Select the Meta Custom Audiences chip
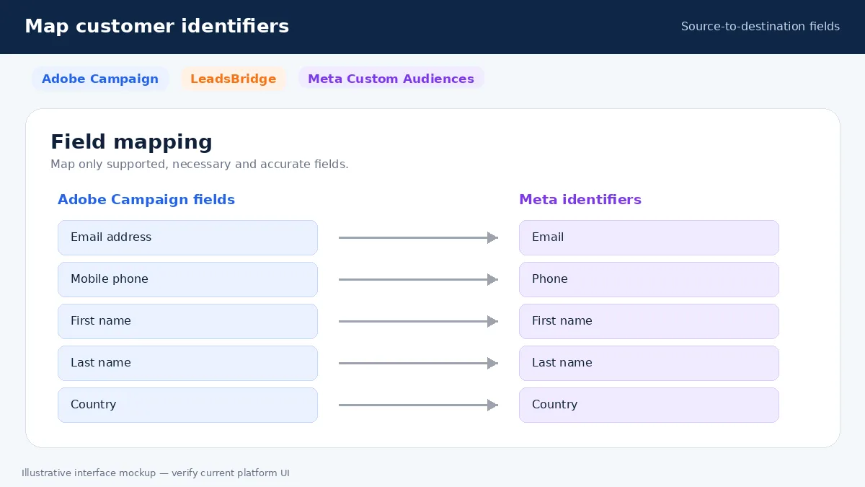This screenshot has height=487, width=865. (x=391, y=79)
